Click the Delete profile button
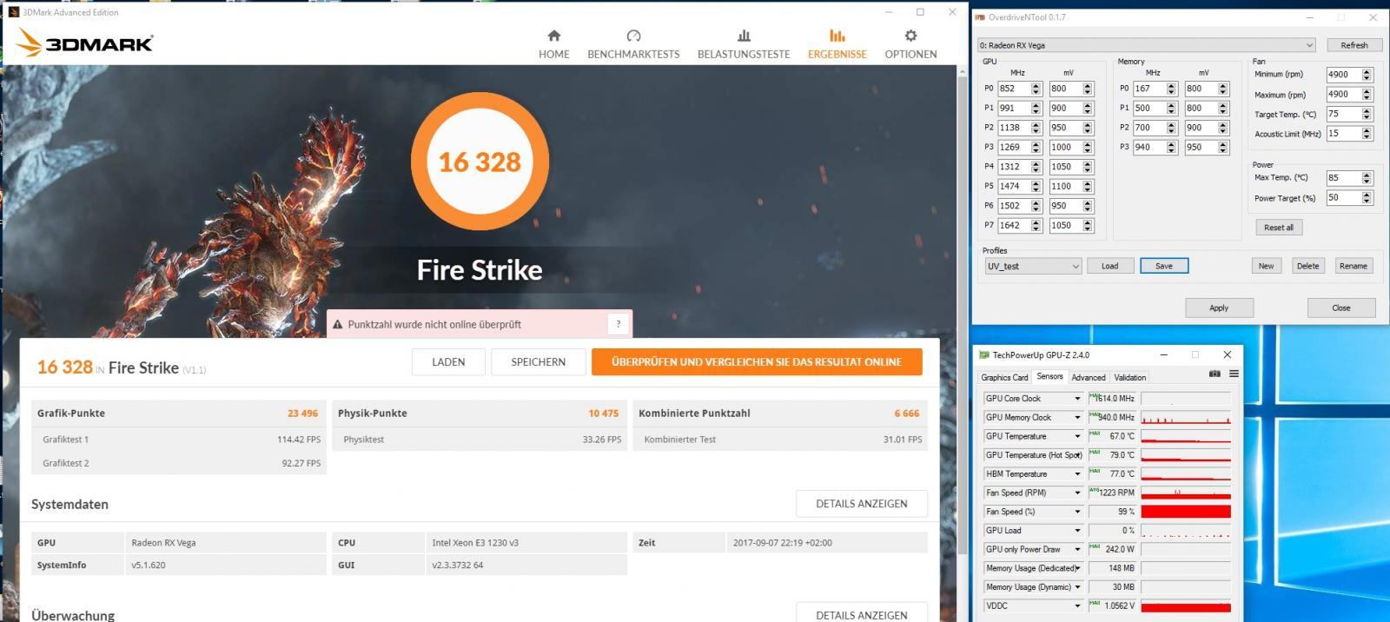Screen dimensions: 1390x622 tap(1308, 266)
